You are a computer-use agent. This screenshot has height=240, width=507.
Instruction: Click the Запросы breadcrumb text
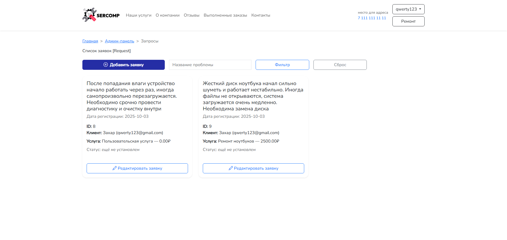tap(150, 41)
